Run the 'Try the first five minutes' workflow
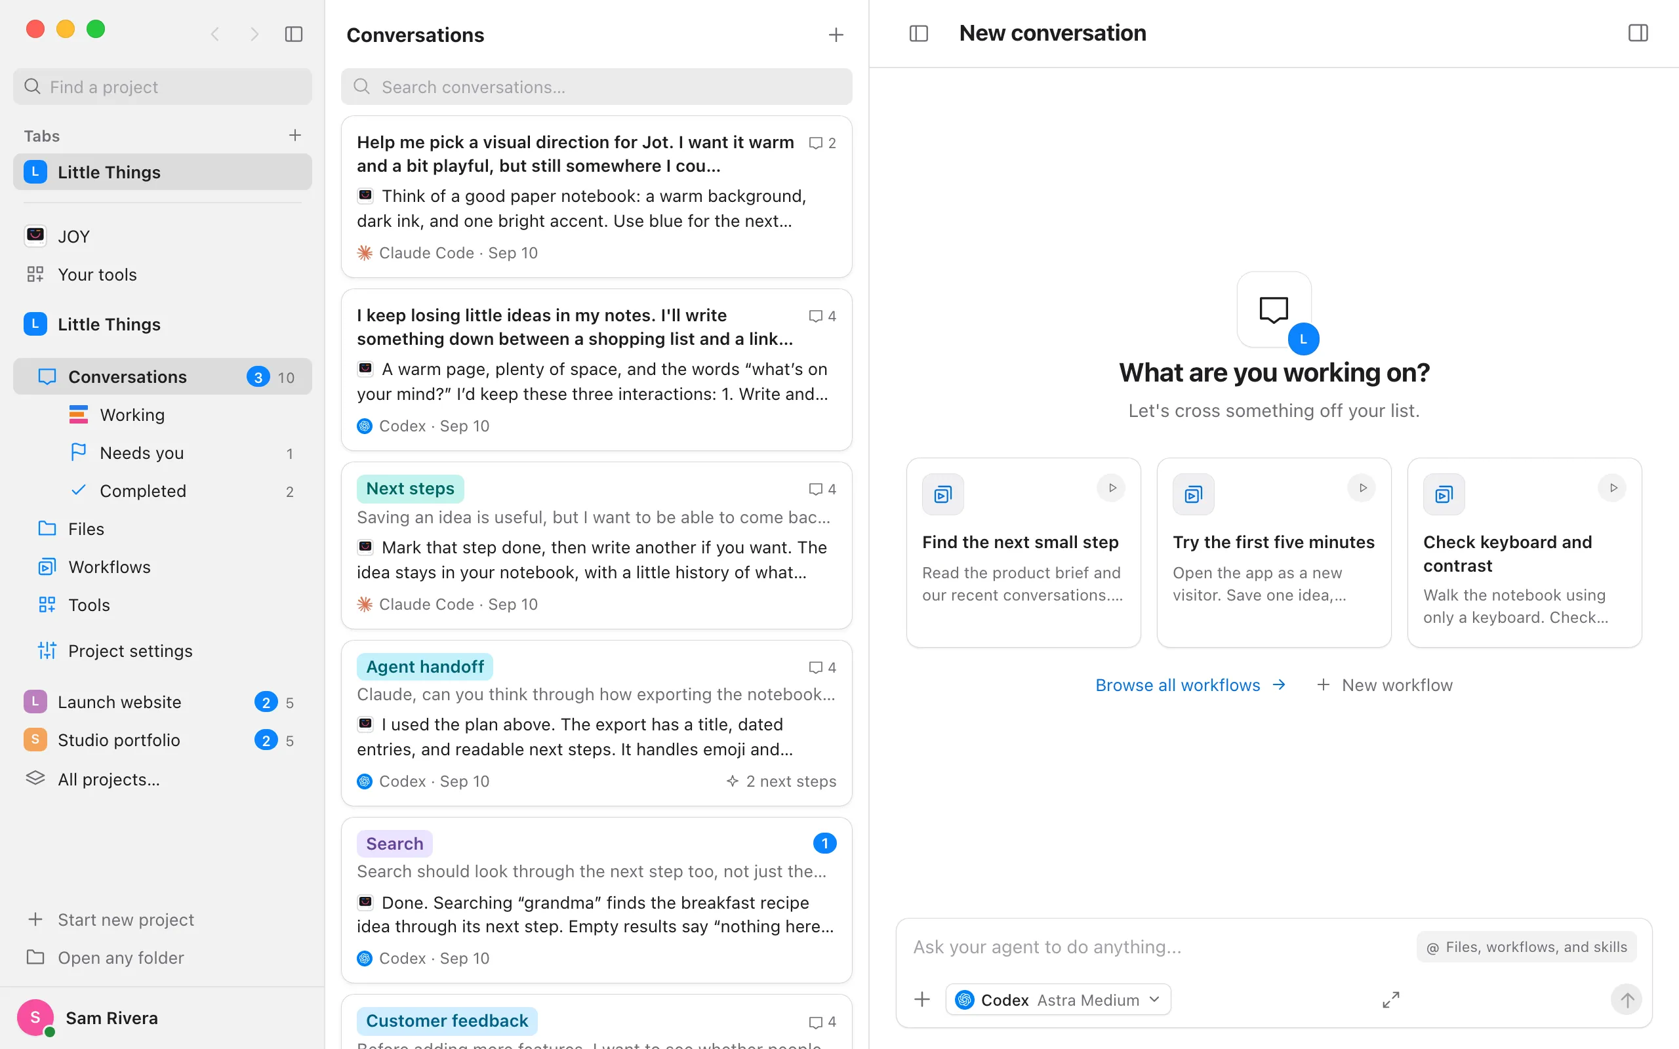This screenshot has width=1679, height=1049. tap(1362, 488)
